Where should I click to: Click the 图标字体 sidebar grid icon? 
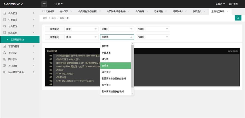pos(5,59)
